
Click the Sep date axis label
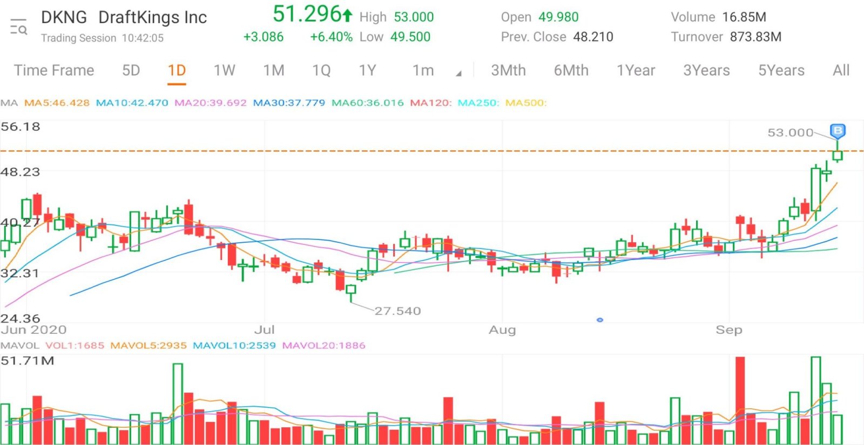pyautogui.click(x=729, y=330)
